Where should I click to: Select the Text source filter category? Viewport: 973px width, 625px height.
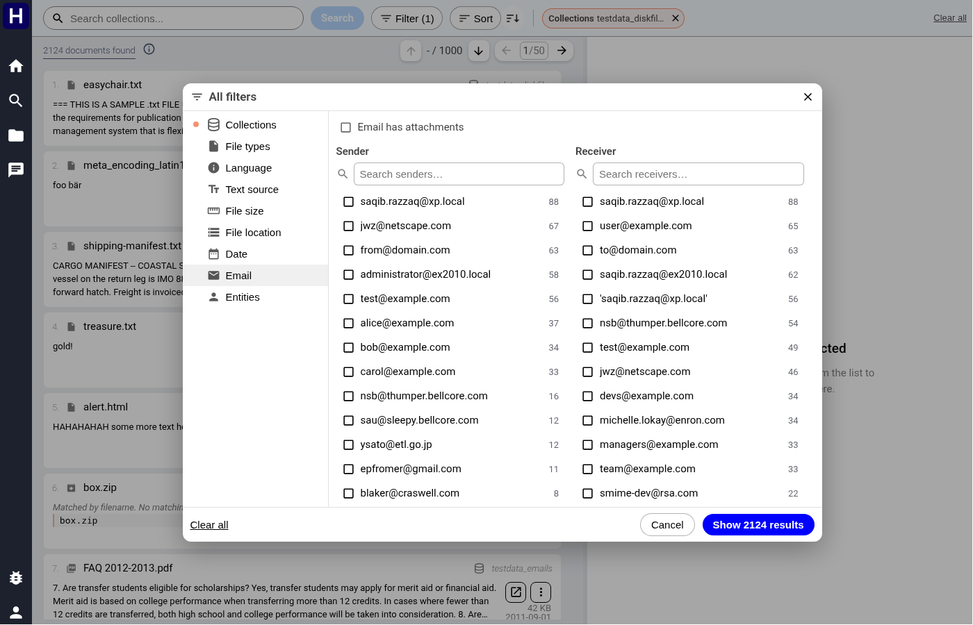(256, 190)
